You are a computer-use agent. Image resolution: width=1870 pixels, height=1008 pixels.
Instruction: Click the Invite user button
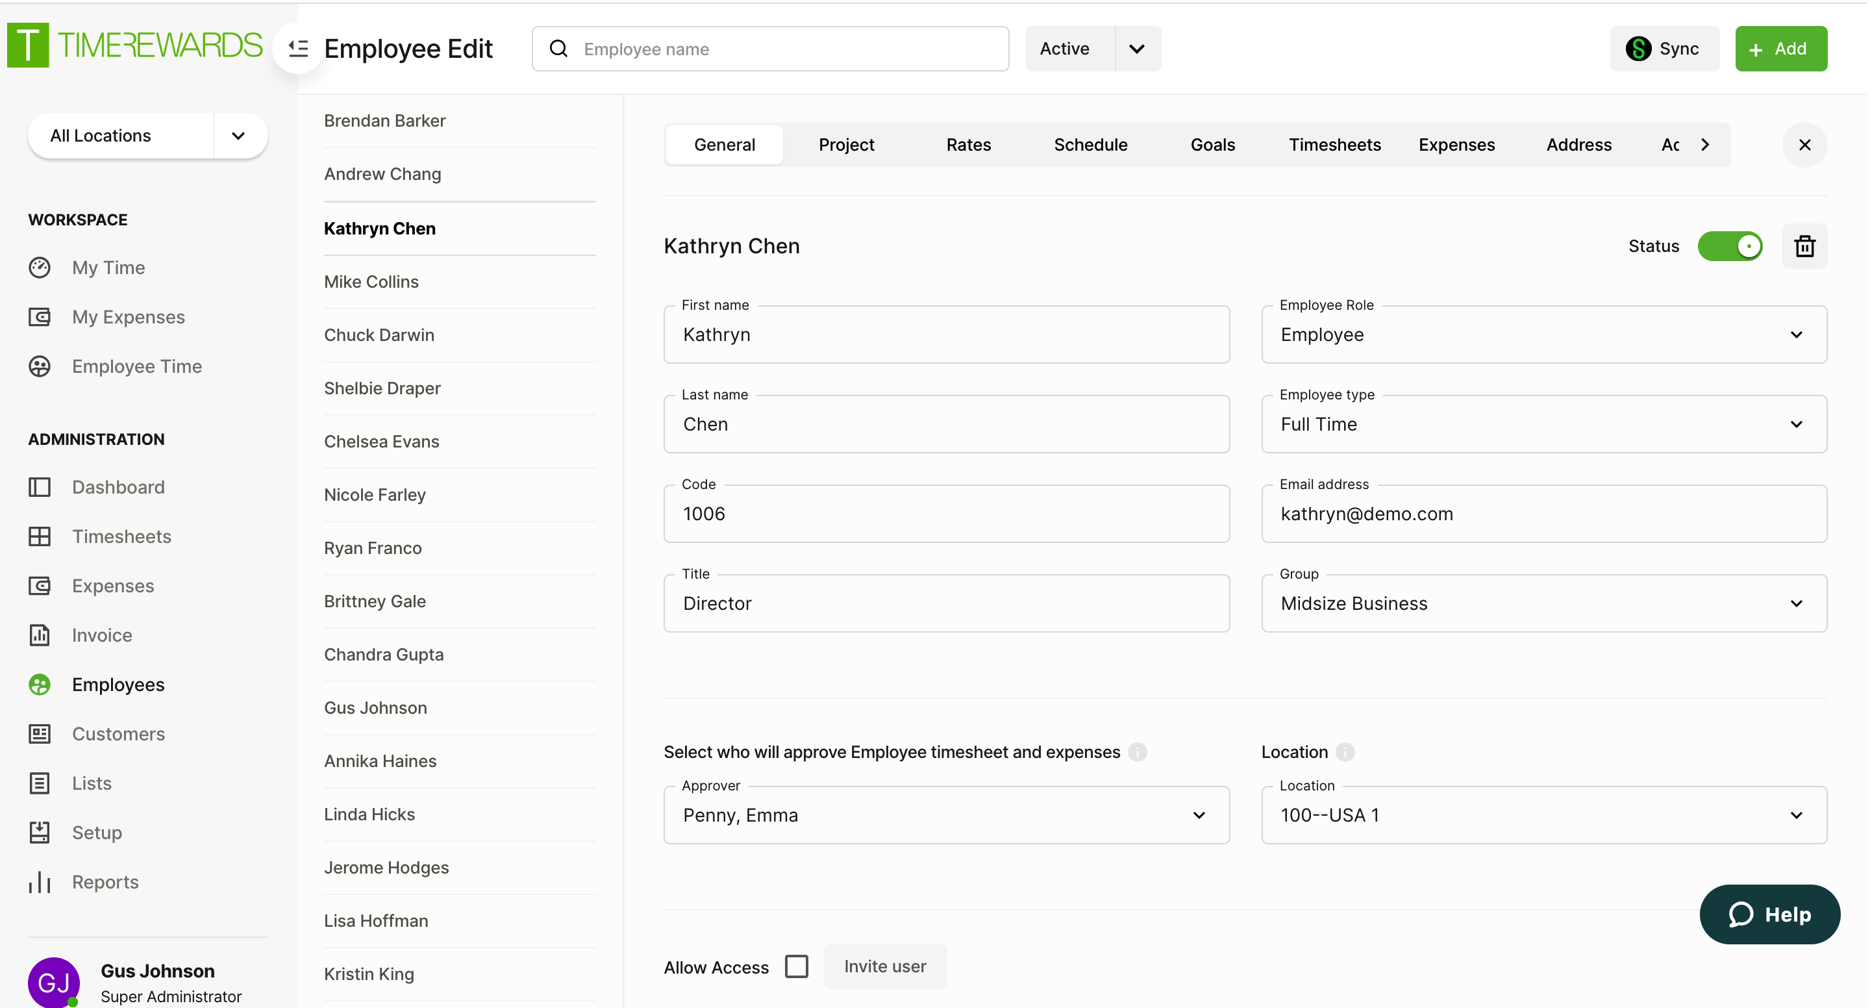coord(884,966)
